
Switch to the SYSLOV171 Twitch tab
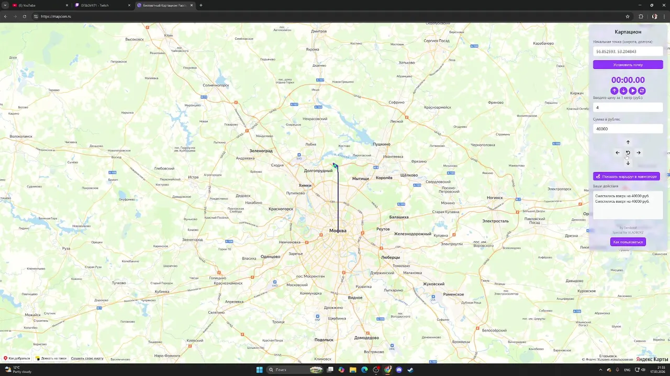[103, 5]
